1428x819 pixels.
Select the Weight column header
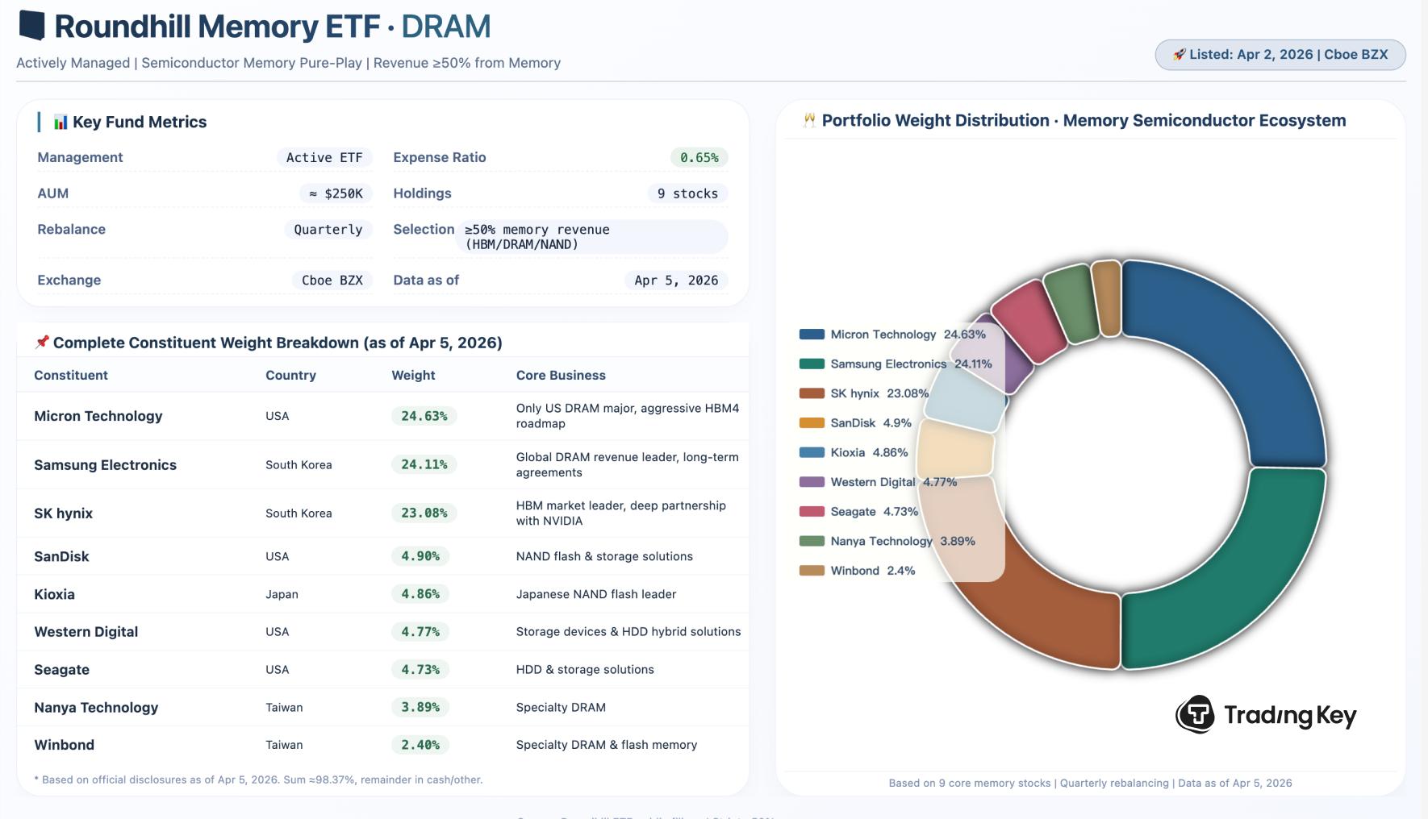pos(413,375)
